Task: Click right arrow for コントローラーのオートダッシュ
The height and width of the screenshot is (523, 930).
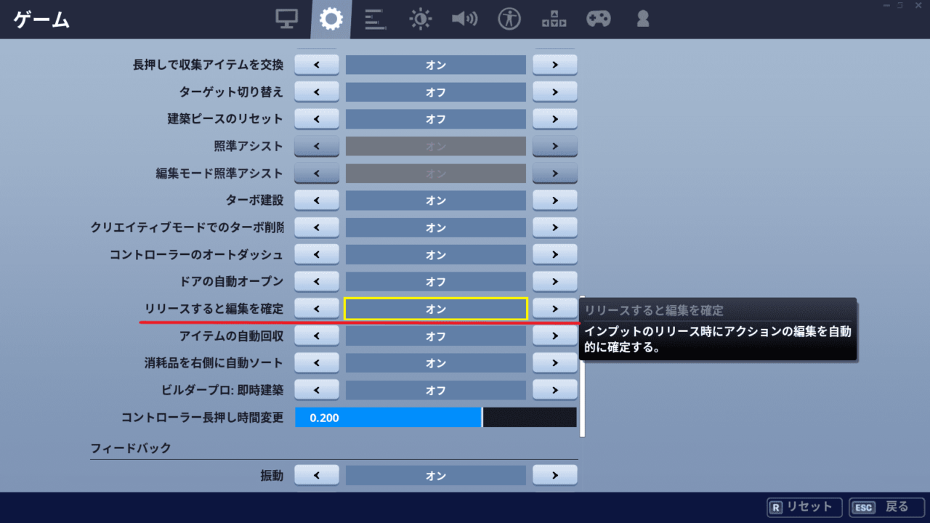Action: pyautogui.click(x=555, y=254)
